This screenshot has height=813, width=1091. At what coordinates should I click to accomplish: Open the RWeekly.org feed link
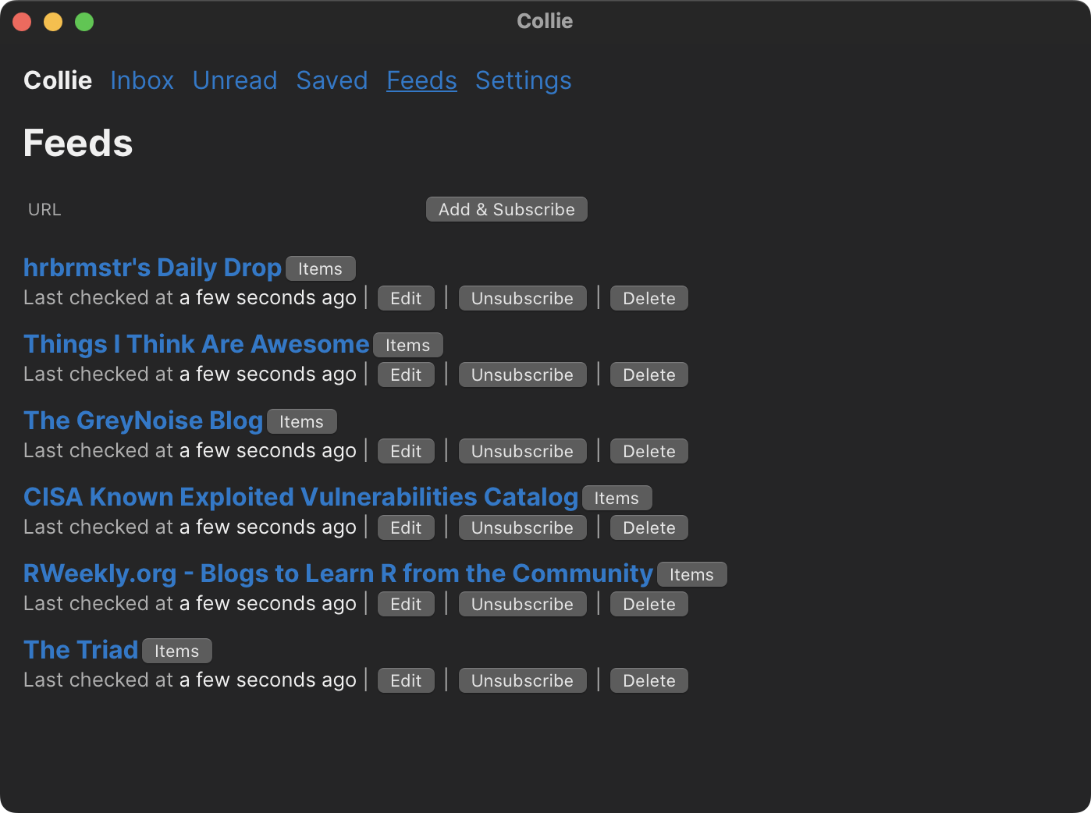pos(338,573)
